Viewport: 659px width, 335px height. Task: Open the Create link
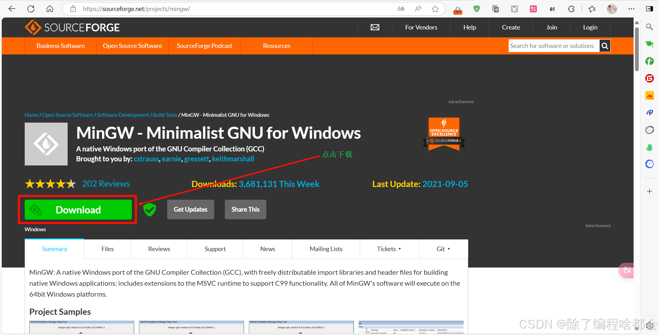tap(511, 27)
